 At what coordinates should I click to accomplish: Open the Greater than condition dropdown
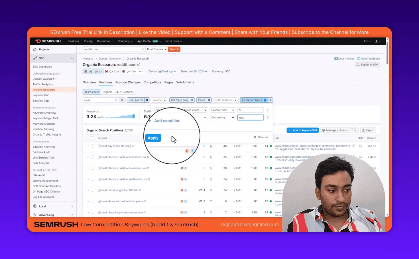tap(222, 110)
